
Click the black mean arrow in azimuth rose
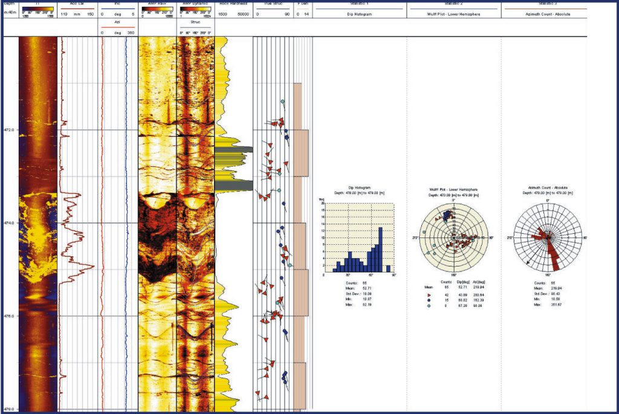(x=537, y=251)
